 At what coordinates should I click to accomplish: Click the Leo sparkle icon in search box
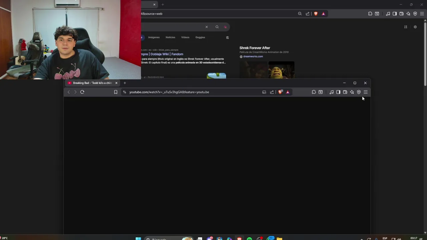(225, 27)
